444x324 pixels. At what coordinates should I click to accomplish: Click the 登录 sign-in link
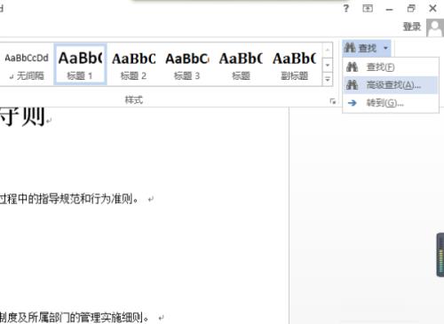412,27
